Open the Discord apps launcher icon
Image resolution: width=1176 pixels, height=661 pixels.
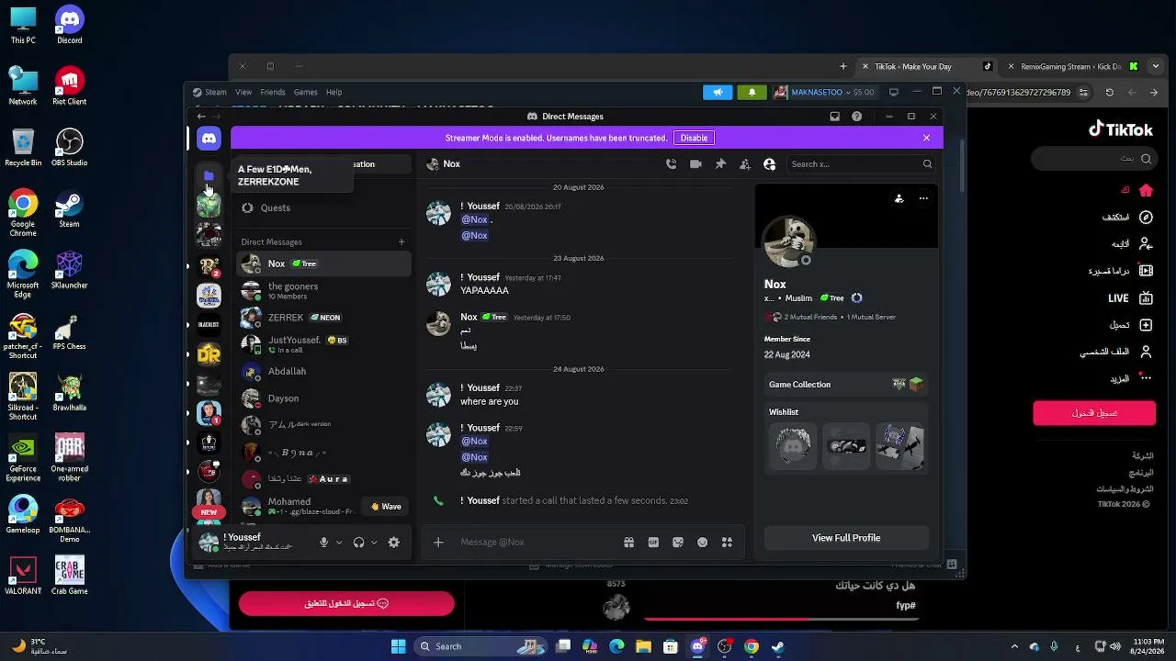tap(727, 543)
